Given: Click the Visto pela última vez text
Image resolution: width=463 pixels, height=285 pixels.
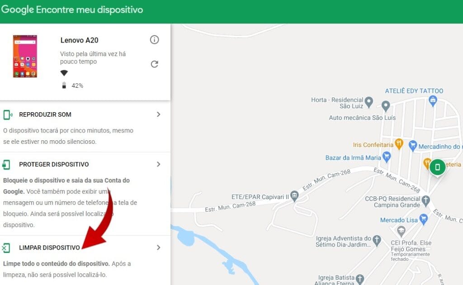Looking at the screenshot, I should click(93, 57).
